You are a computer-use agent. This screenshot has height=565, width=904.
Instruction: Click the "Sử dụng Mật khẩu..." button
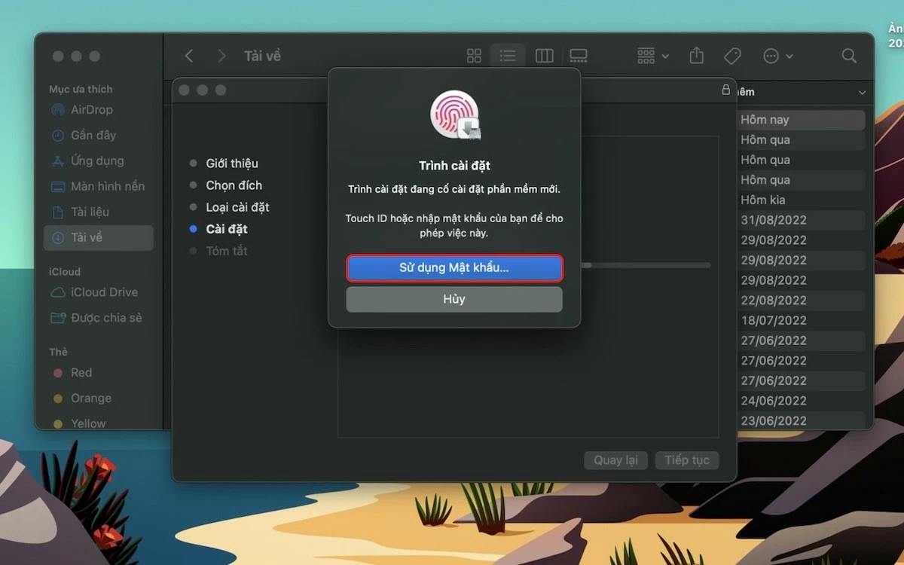(454, 268)
